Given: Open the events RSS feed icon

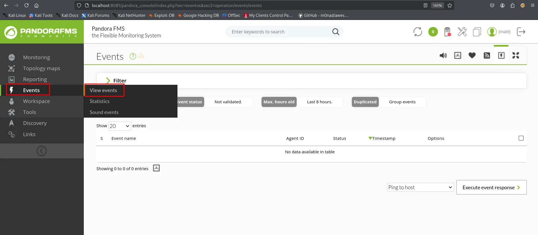Looking at the screenshot, I should click(x=487, y=55).
